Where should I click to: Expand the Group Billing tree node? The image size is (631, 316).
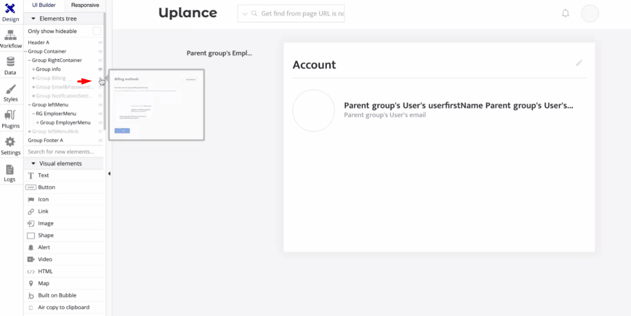point(34,78)
